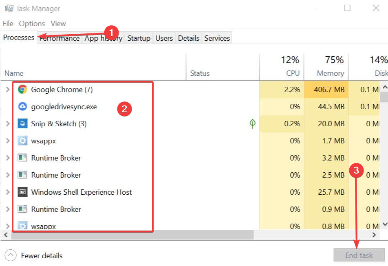Expand the Windows Shell Experience Host row

8,192
